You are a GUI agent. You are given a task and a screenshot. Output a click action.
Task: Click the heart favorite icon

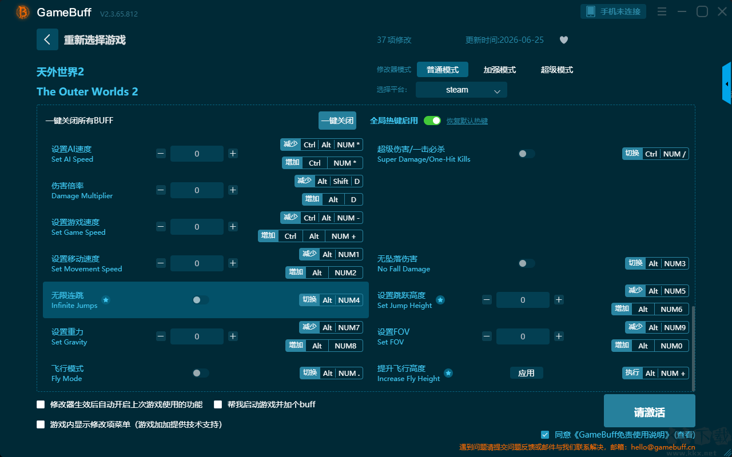(563, 40)
